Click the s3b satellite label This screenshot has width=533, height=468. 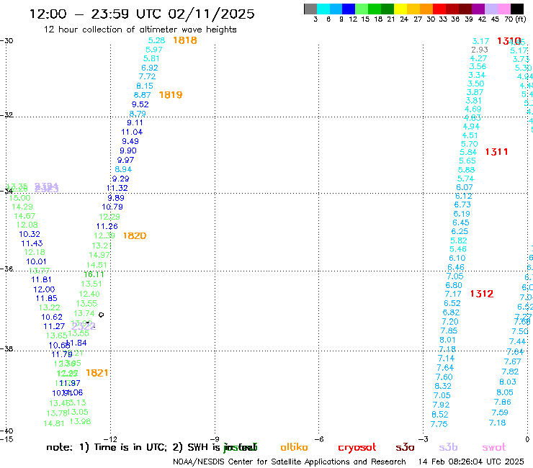tap(448, 447)
